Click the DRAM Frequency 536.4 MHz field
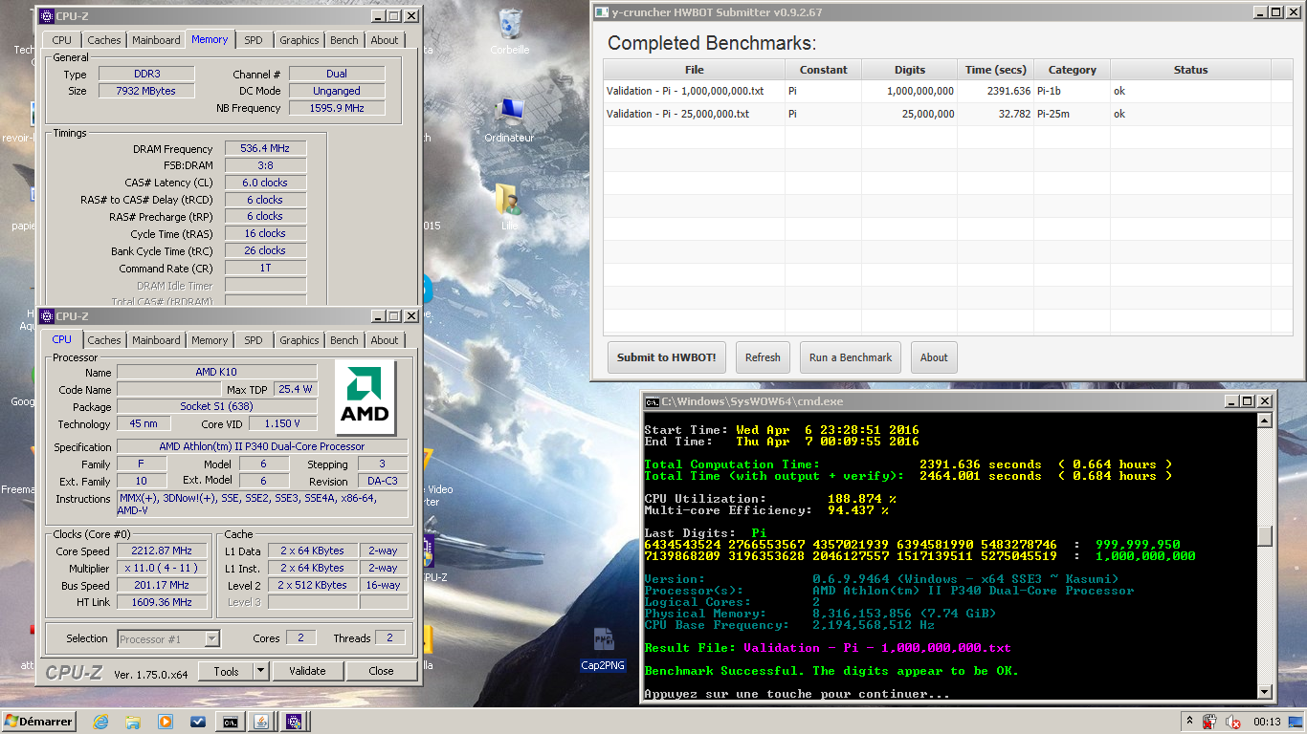The image size is (1307, 734). click(x=266, y=149)
